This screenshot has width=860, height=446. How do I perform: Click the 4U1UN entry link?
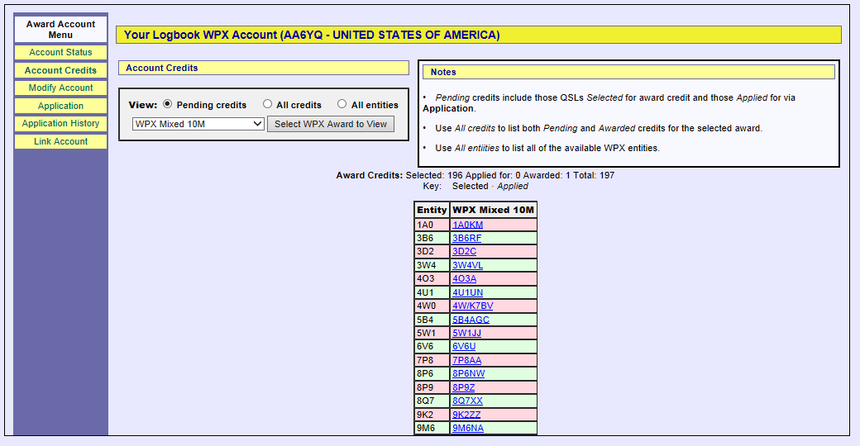click(x=467, y=292)
